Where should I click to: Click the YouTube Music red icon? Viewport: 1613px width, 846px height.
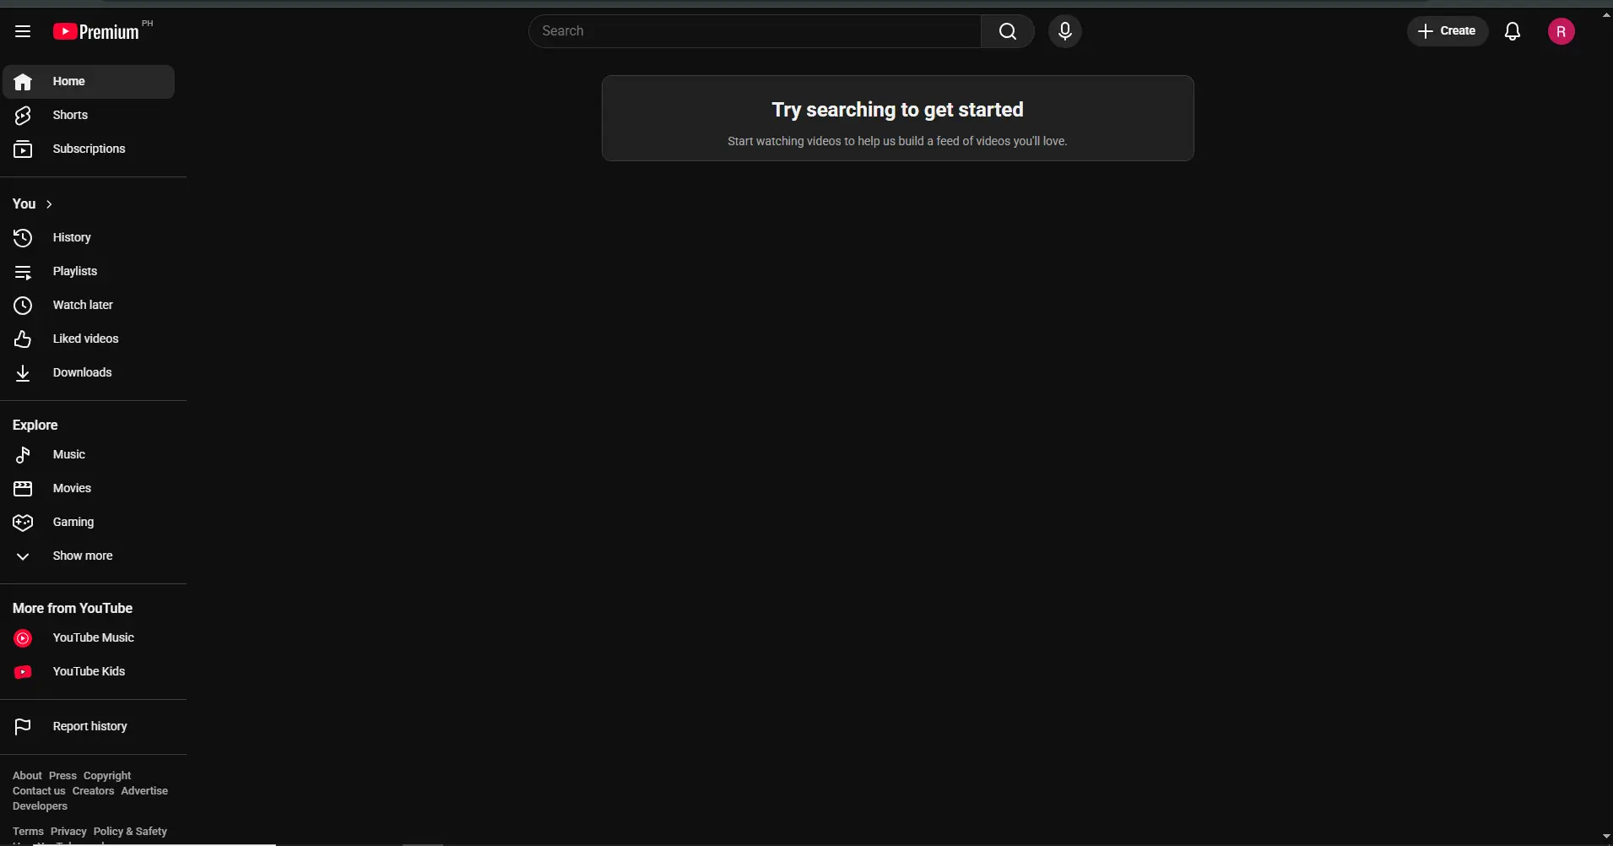tap(23, 638)
